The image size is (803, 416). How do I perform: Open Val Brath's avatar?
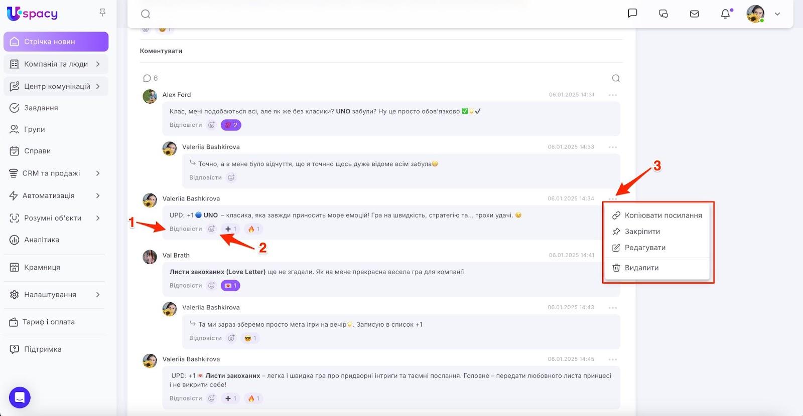click(x=150, y=257)
